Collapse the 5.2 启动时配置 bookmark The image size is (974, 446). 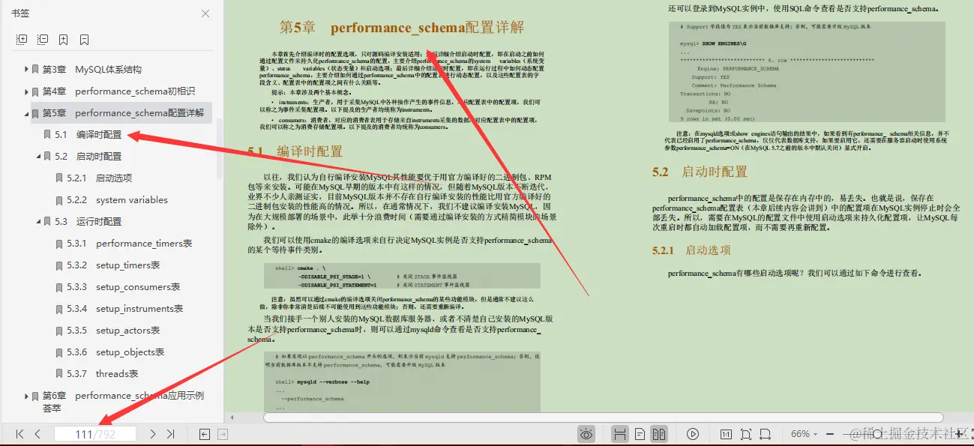[x=39, y=157]
